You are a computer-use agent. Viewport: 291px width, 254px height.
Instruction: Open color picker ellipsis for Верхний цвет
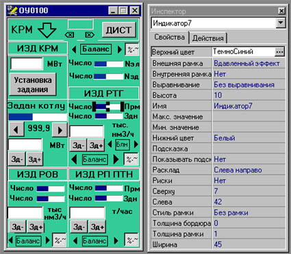coord(279,52)
